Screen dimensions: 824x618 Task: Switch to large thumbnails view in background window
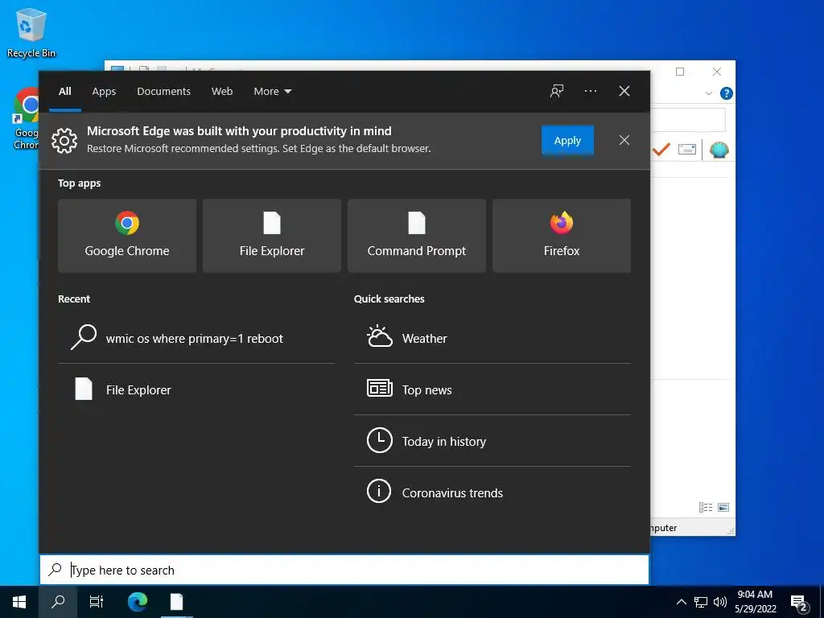(x=723, y=507)
